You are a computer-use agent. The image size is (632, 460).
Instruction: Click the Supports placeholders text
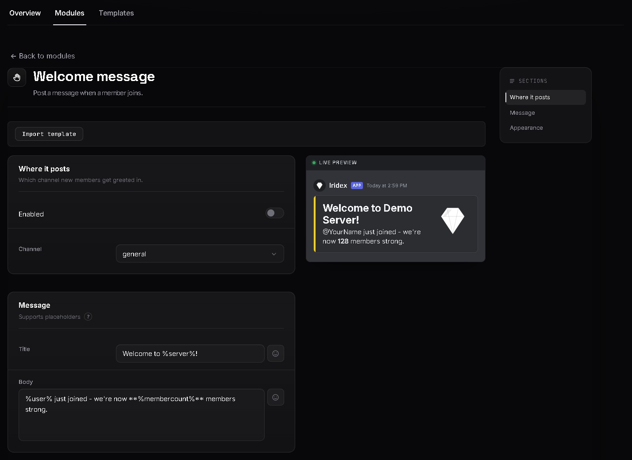click(50, 317)
